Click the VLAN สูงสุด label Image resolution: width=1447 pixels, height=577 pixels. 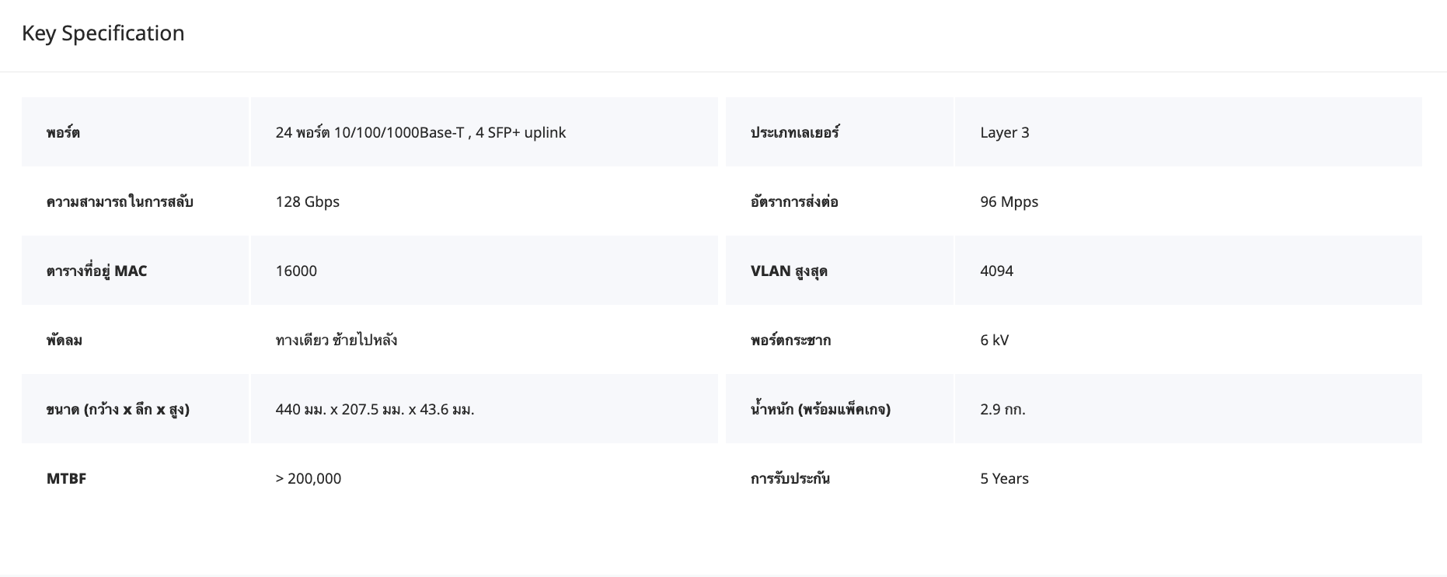789,271
